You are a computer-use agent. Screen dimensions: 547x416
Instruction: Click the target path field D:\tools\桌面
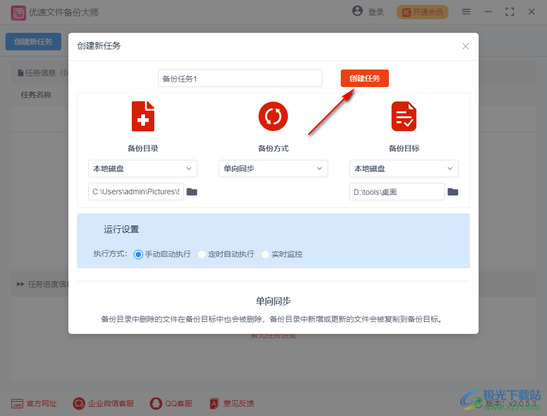point(397,192)
